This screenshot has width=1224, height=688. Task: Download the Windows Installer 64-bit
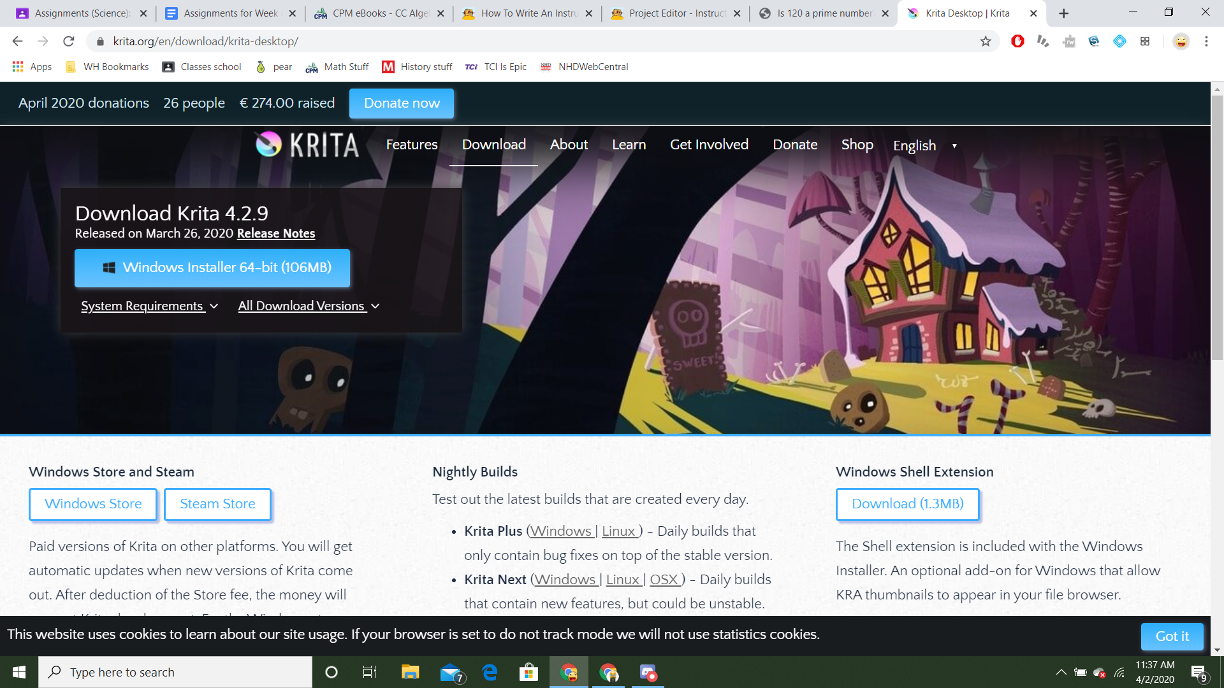(x=212, y=268)
